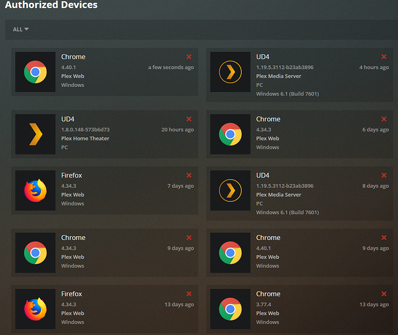
Task: Remove Chrome 4.34.3 device from 9 days ago
Action: click(189, 238)
